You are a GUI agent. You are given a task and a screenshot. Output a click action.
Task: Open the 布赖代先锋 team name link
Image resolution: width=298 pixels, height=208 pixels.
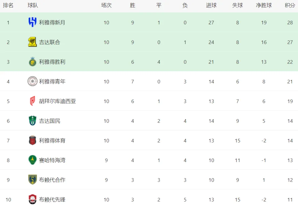52,199
